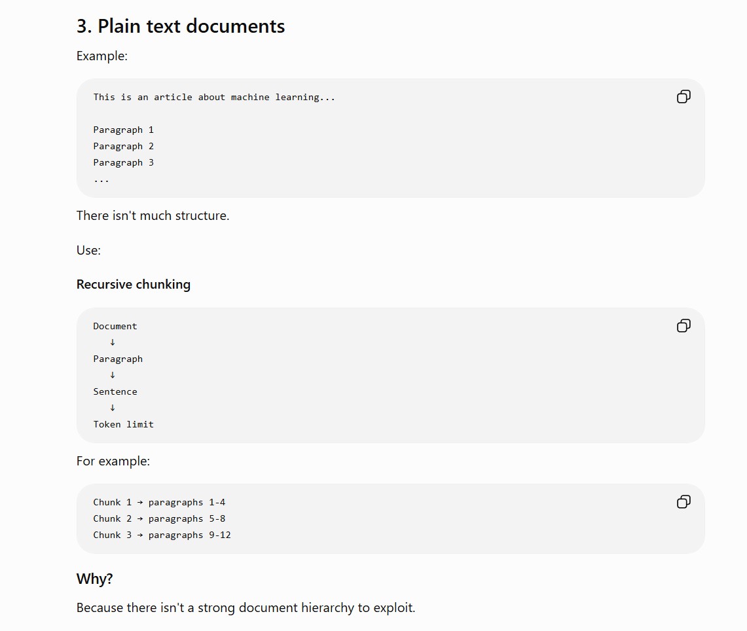Click the 'For example:' text
The height and width of the screenshot is (631, 747).
coord(113,461)
